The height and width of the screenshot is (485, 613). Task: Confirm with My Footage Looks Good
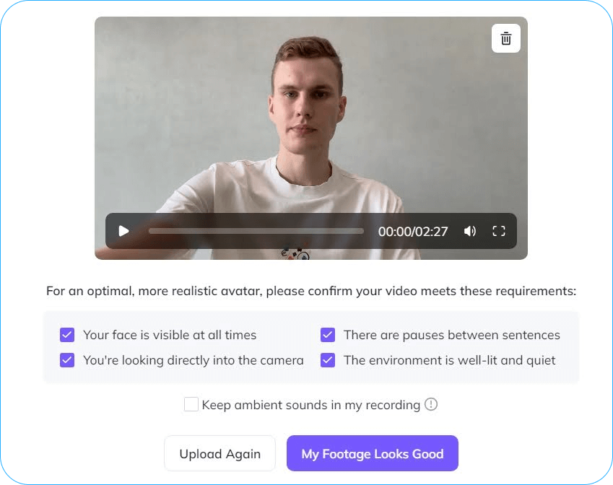click(x=372, y=453)
